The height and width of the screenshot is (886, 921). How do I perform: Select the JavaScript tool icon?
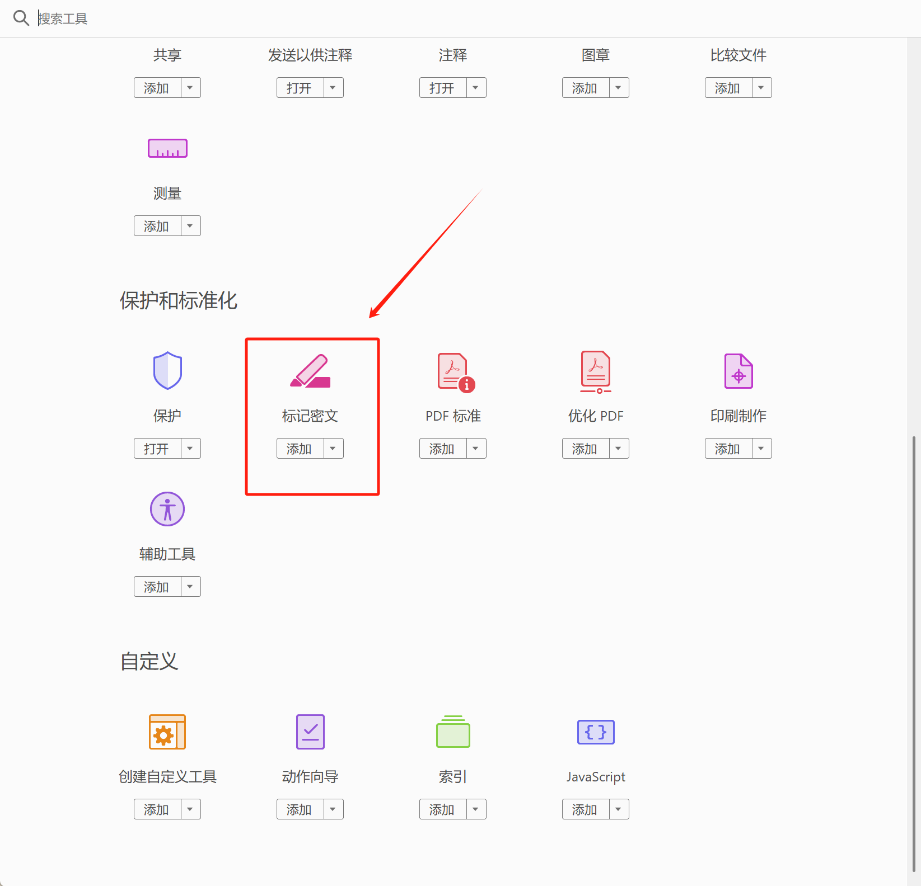click(x=595, y=732)
